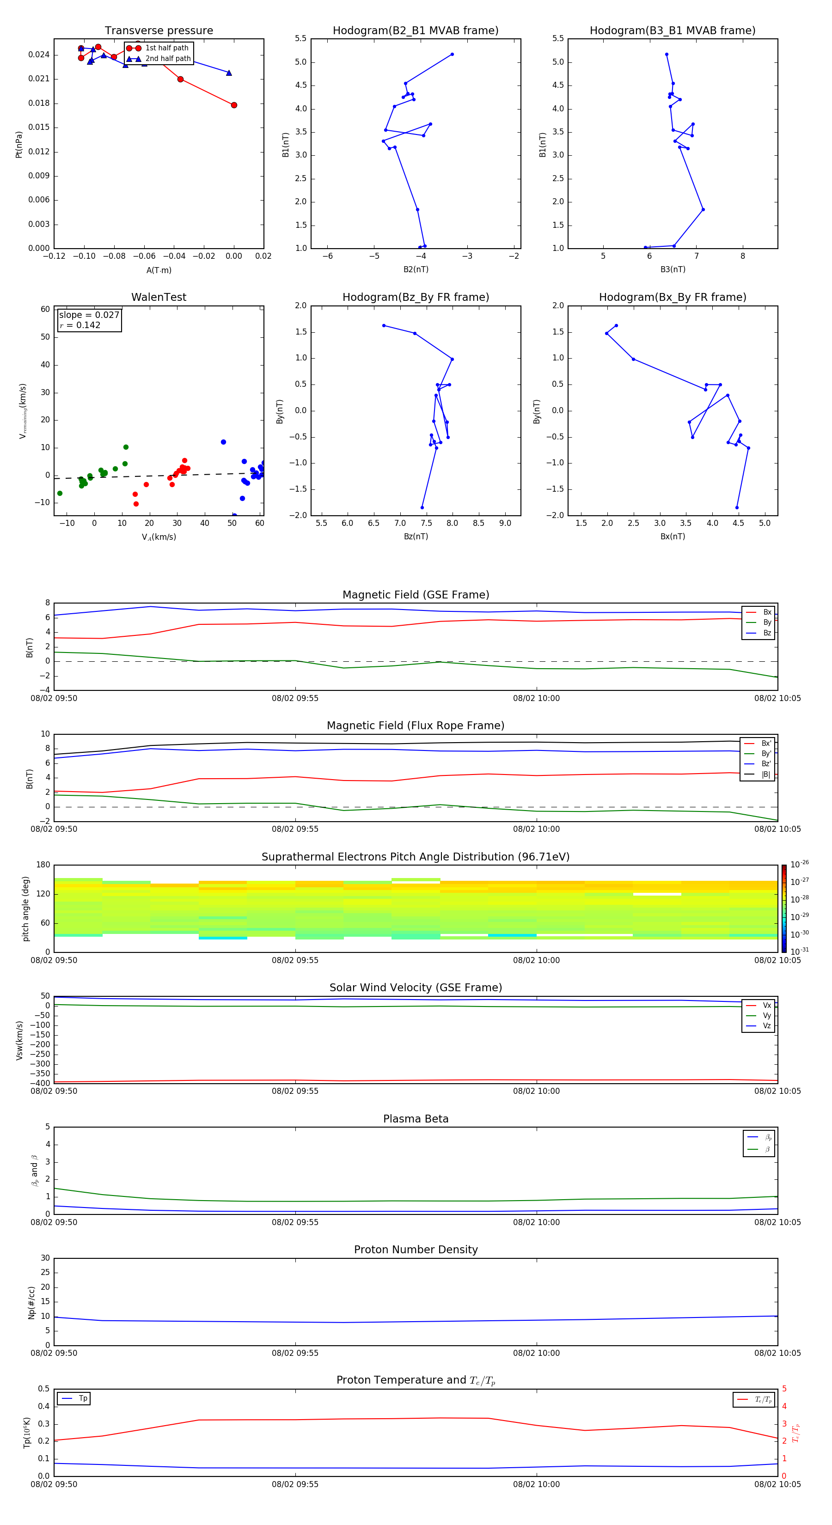
Task: Select the βp entry in Plasma Beta legend
Action: [759, 1137]
